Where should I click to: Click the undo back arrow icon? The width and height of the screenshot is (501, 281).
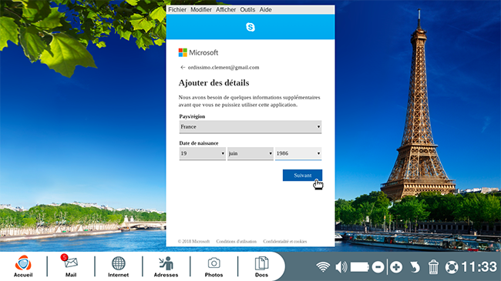(x=415, y=267)
